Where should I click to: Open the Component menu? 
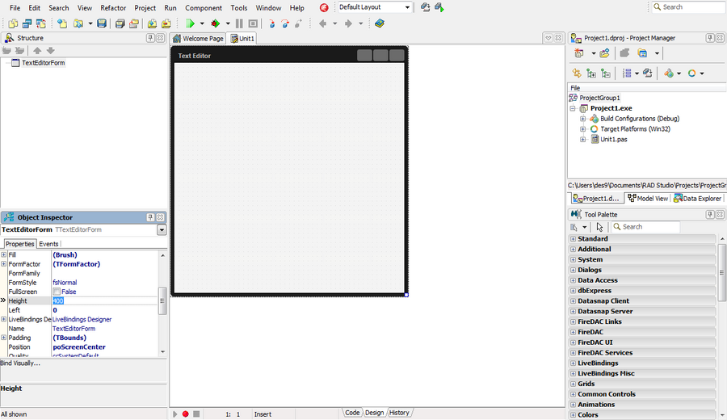[x=204, y=8]
